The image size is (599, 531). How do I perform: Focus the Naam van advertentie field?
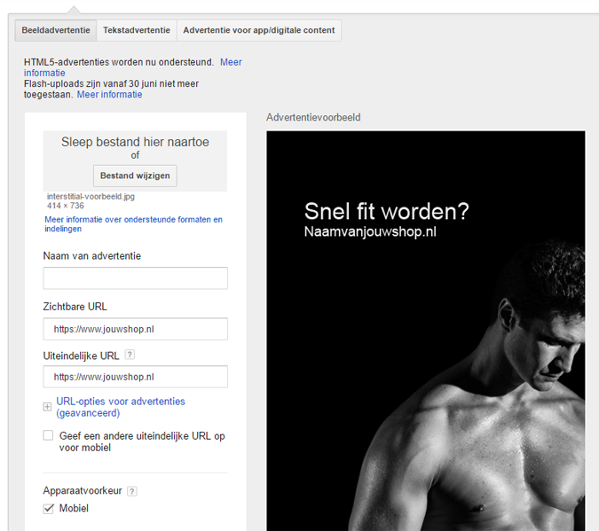135,277
